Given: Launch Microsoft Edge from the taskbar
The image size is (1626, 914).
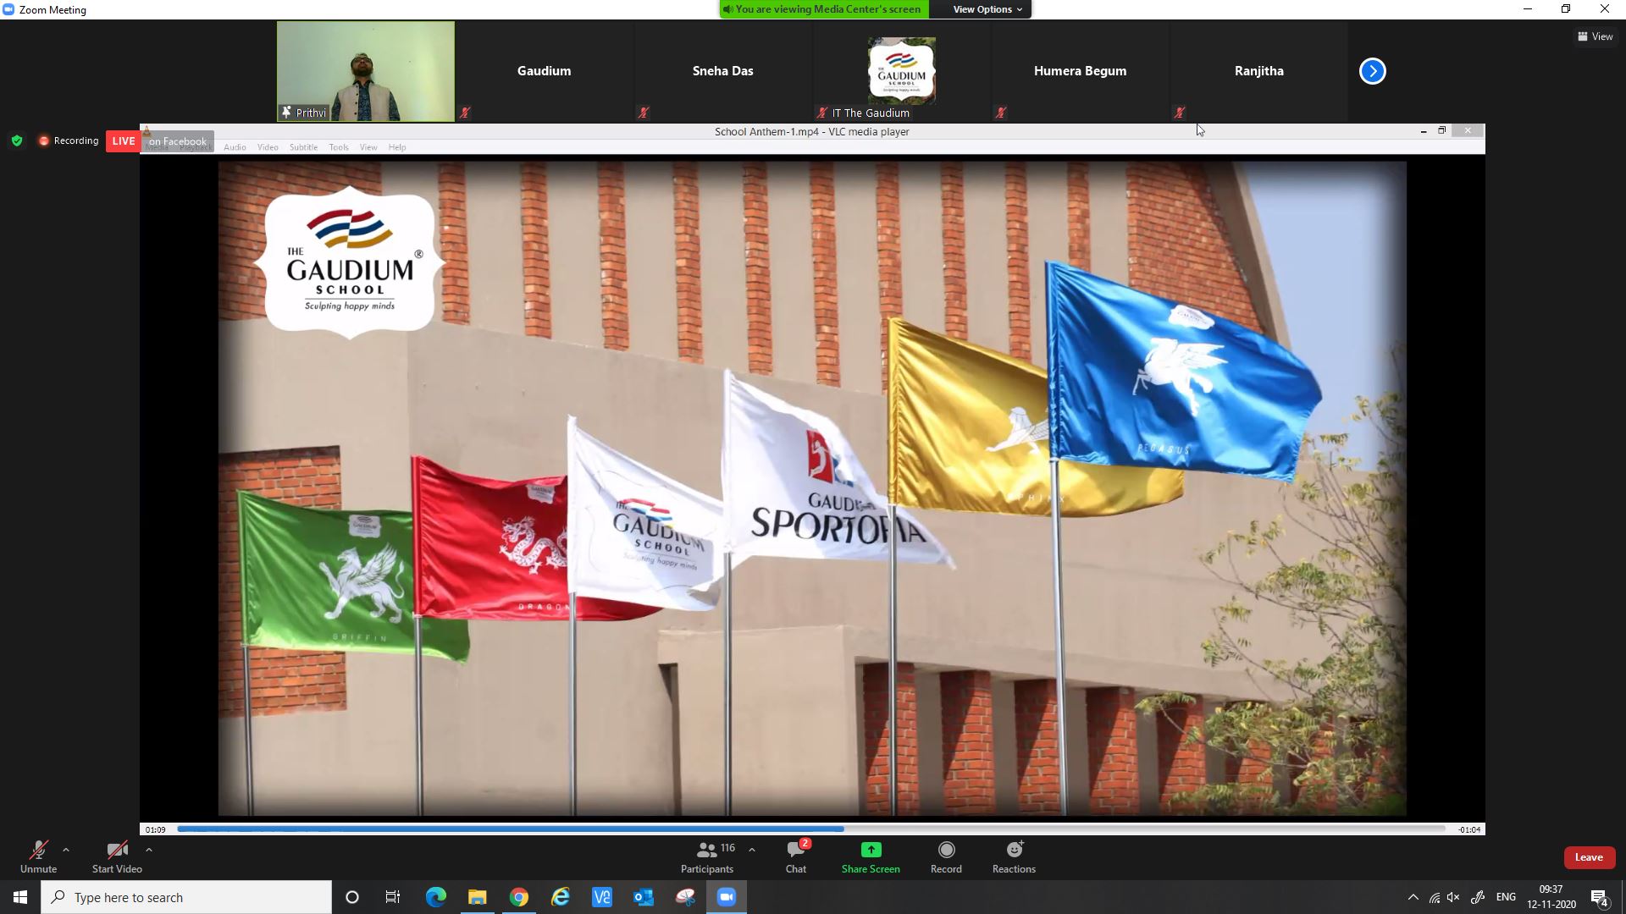Looking at the screenshot, I should 435,897.
